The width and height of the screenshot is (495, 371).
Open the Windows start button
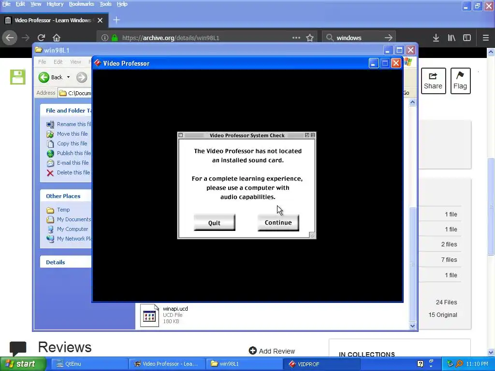[23, 364]
